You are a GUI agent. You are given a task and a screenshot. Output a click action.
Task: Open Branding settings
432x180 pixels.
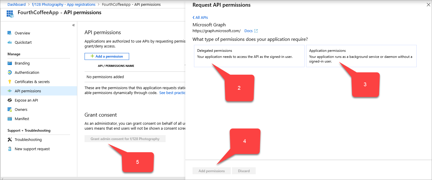pos(22,63)
